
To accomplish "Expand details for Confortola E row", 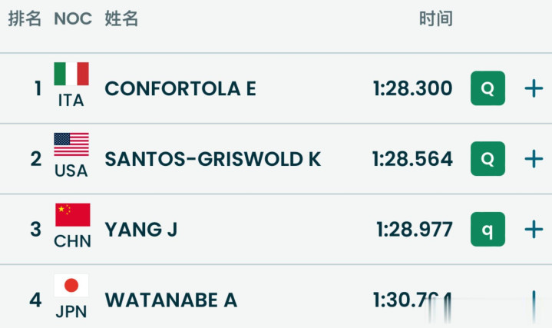I will click(x=534, y=88).
